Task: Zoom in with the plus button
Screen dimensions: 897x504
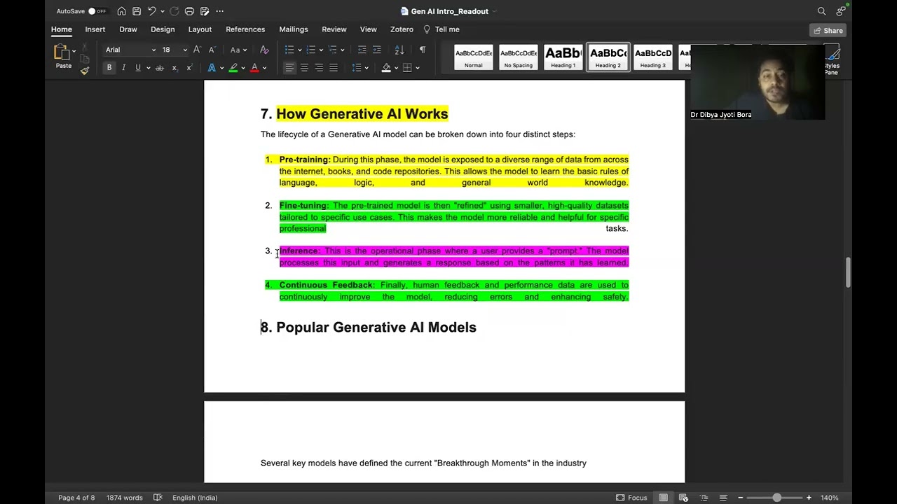Action: coord(809,498)
